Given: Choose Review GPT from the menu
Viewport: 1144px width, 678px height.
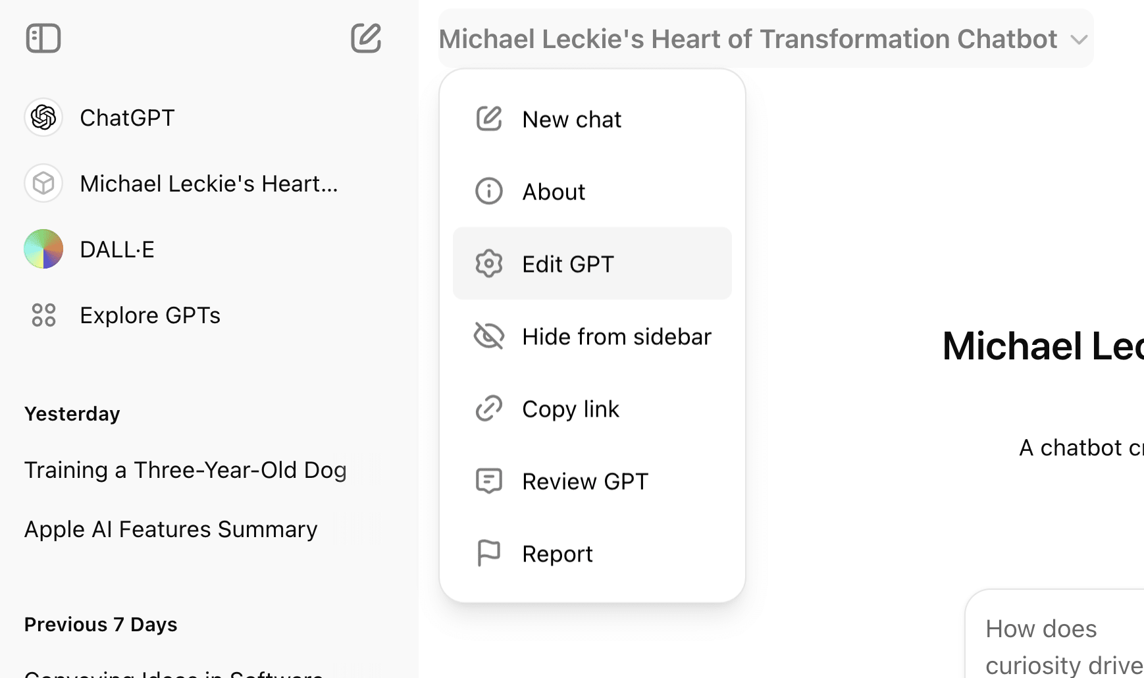Looking at the screenshot, I should pyautogui.click(x=592, y=481).
